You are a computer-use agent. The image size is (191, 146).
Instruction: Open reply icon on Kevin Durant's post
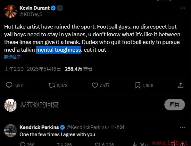coord(9,85)
